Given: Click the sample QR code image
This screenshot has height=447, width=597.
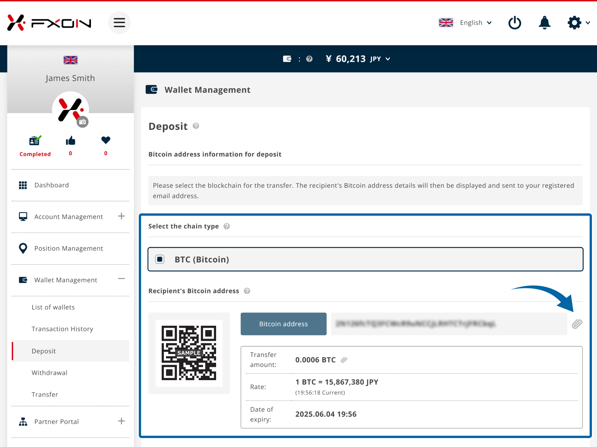Looking at the screenshot, I should tap(189, 353).
